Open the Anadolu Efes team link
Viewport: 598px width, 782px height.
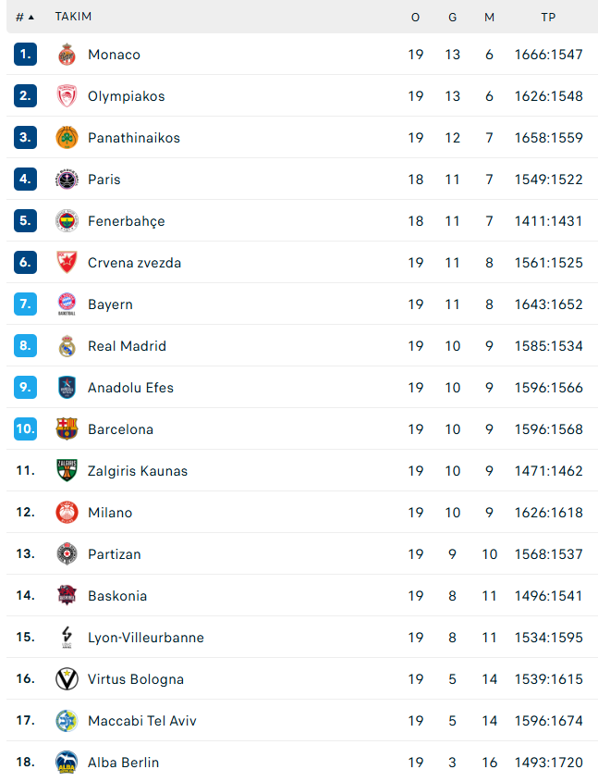(x=130, y=388)
